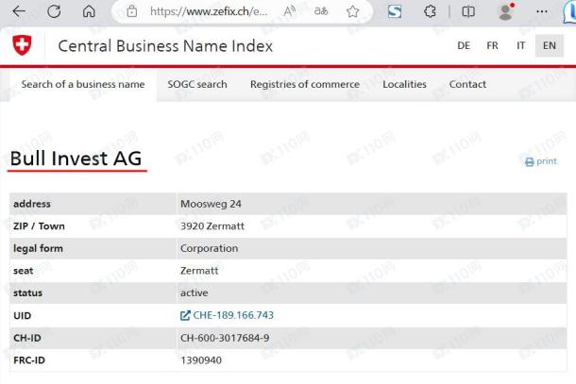
Task: Click the CH-600-3017684-9 value
Action: 225,338
